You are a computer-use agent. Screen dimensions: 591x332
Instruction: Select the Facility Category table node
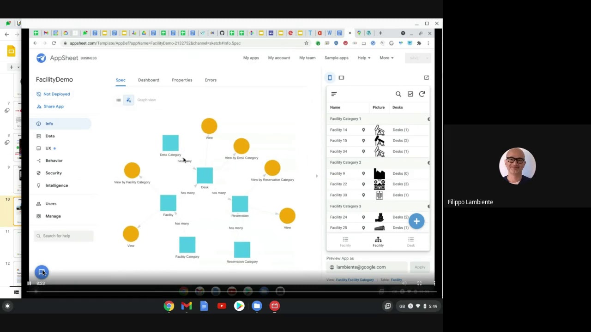[187, 245]
